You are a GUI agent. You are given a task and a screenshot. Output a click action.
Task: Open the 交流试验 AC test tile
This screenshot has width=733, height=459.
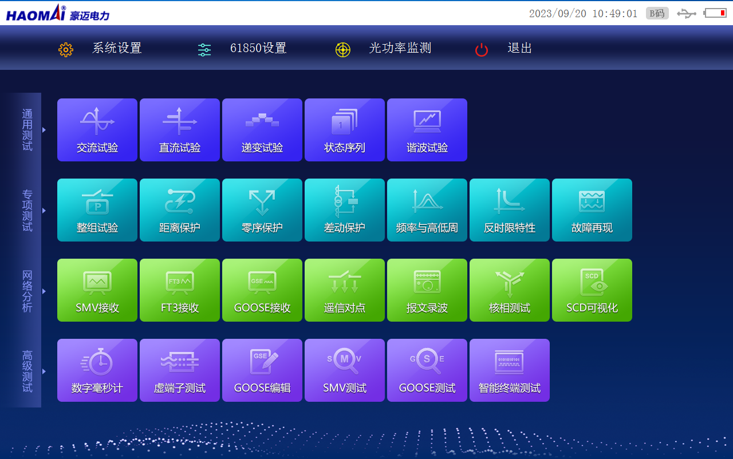coord(97,130)
